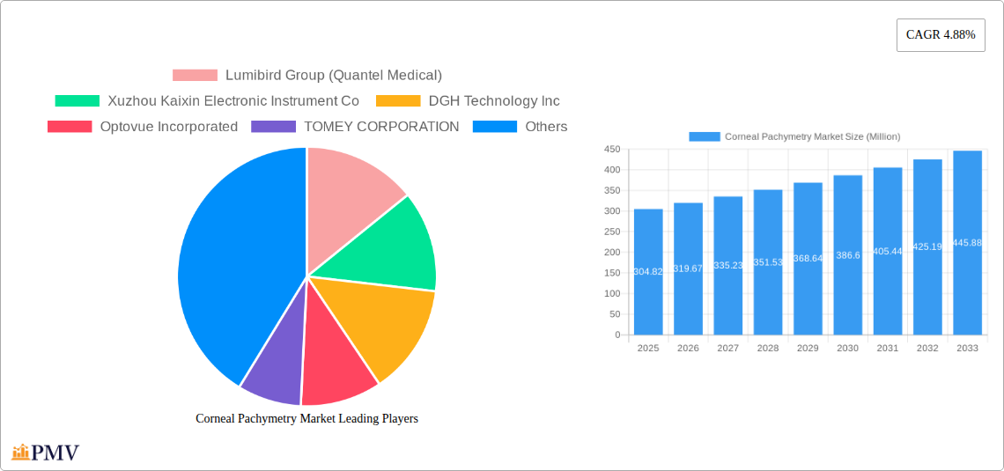The height and width of the screenshot is (471, 1004).
Task: Click the 2027 bar showing 335.23
Action: pyautogui.click(x=728, y=266)
